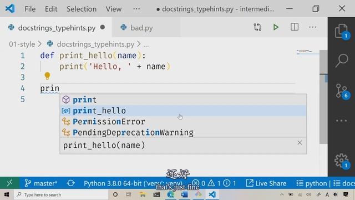
Task: Open the Explorer view in activity bar
Action: [342, 31]
